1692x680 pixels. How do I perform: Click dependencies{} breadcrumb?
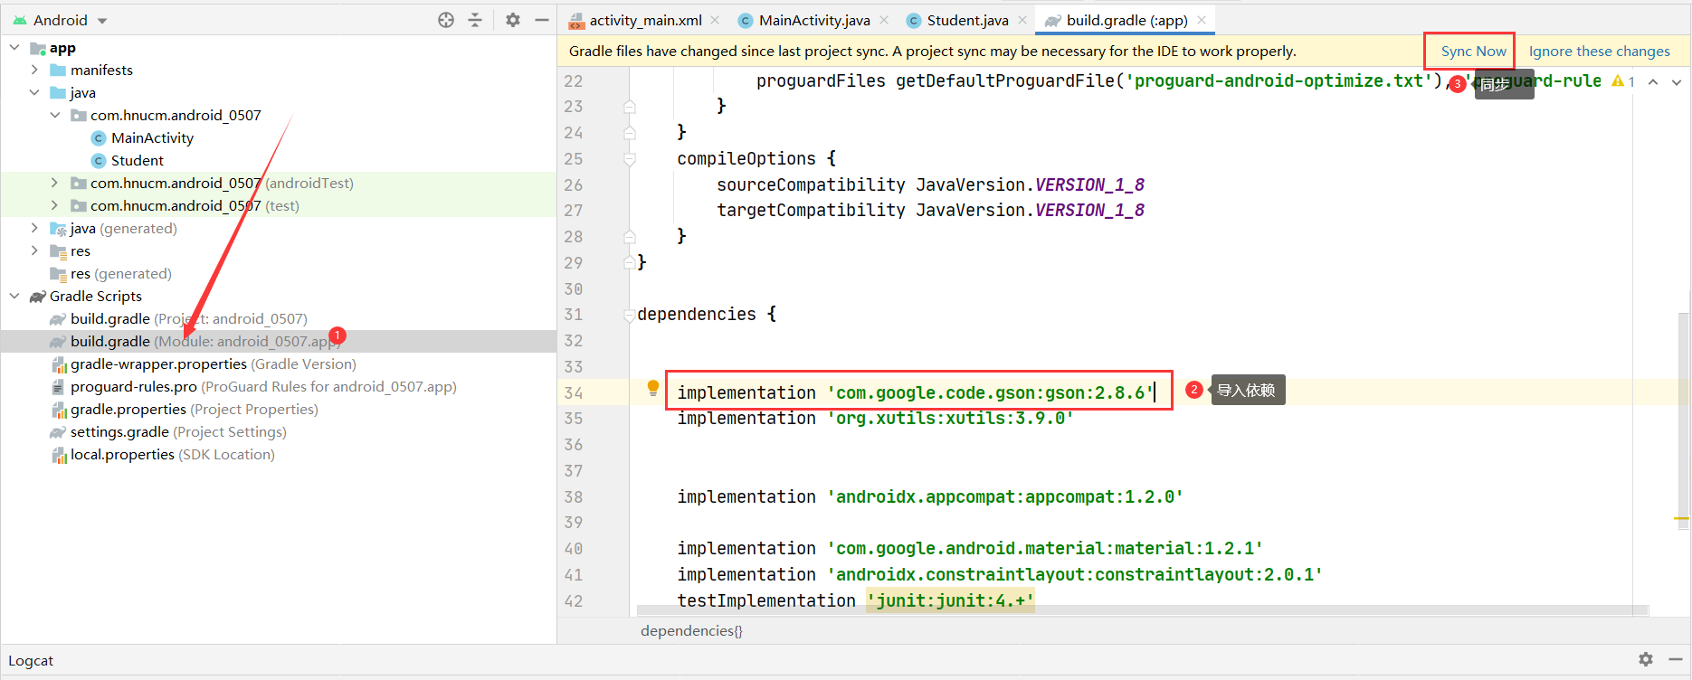[x=691, y=630]
